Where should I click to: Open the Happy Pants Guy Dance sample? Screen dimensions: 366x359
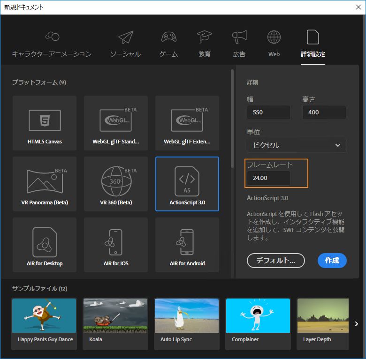click(45, 324)
